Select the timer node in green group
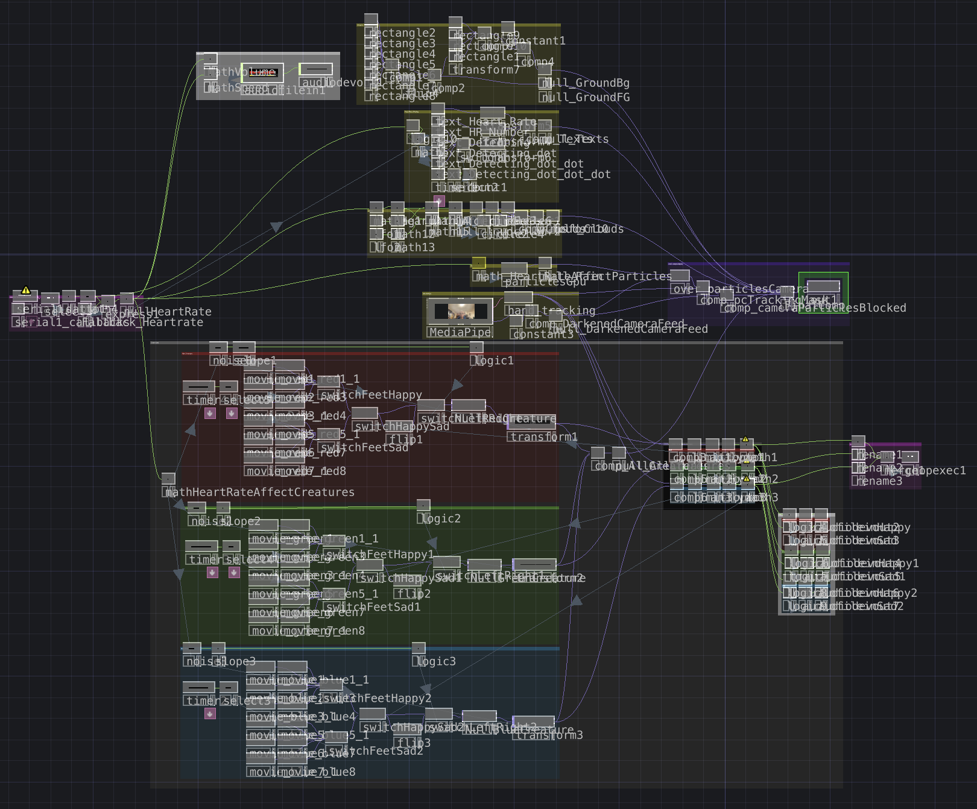977x809 pixels. tap(201, 546)
